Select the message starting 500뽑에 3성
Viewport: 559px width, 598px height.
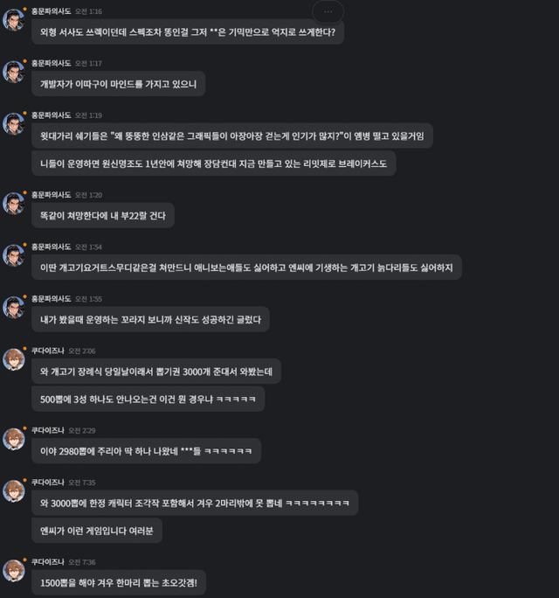tap(148, 399)
